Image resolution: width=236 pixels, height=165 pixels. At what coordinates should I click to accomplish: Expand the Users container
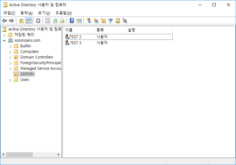pyautogui.click(x=10, y=80)
